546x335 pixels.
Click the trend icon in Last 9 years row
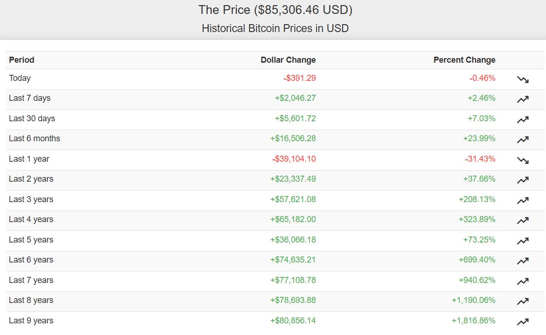point(523,322)
